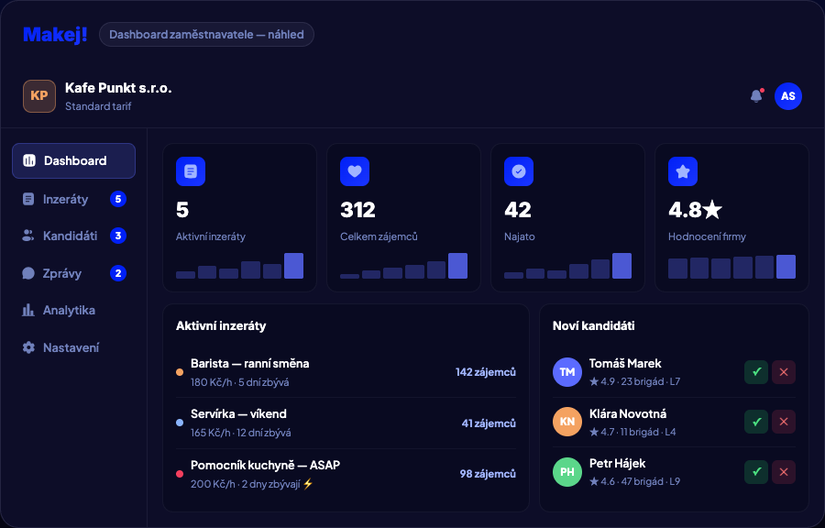825x528 pixels.
Task: Click the document icon on Aktivní inzeráty card
Action: 191,171
